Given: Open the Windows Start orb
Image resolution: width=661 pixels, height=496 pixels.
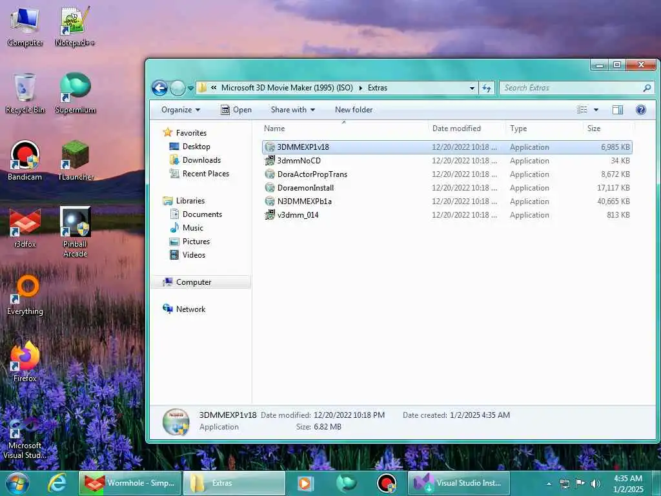Looking at the screenshot, I should coord(17,483).
